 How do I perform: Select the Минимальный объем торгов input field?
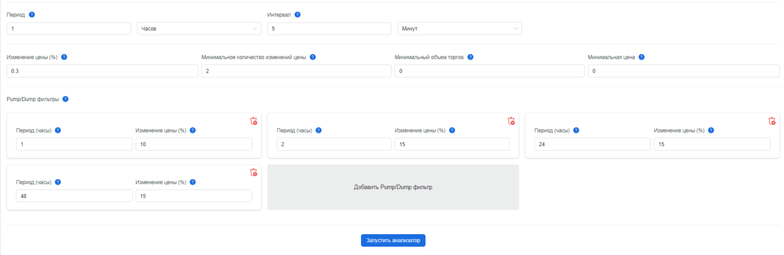(490, 71)
